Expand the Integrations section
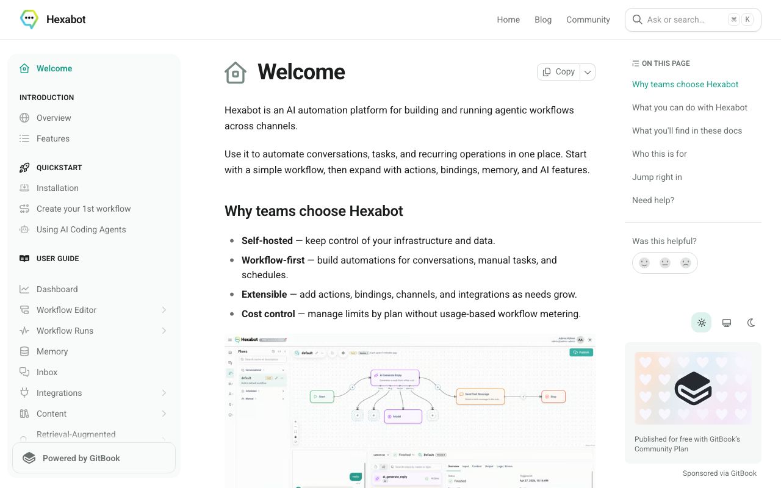This screenshot has width=781, height=488. [x=164, y=393]
